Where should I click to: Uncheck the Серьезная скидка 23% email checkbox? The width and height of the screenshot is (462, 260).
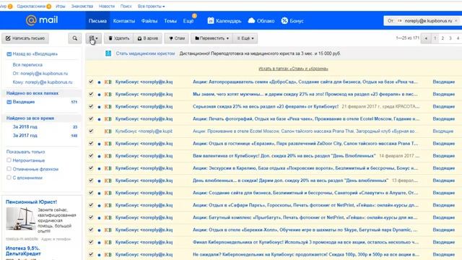pos(91,106)
